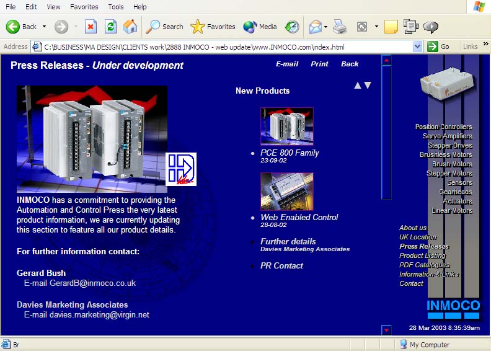
Task: Go to Product Listing page
Action: 422,255
